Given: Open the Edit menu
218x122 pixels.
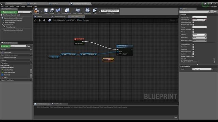Looking at the screenshot, I should [7, 6].
